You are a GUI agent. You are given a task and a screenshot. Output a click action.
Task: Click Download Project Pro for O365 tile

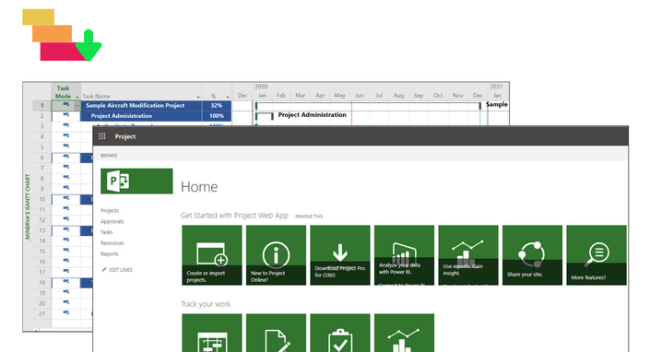(340, 255)
